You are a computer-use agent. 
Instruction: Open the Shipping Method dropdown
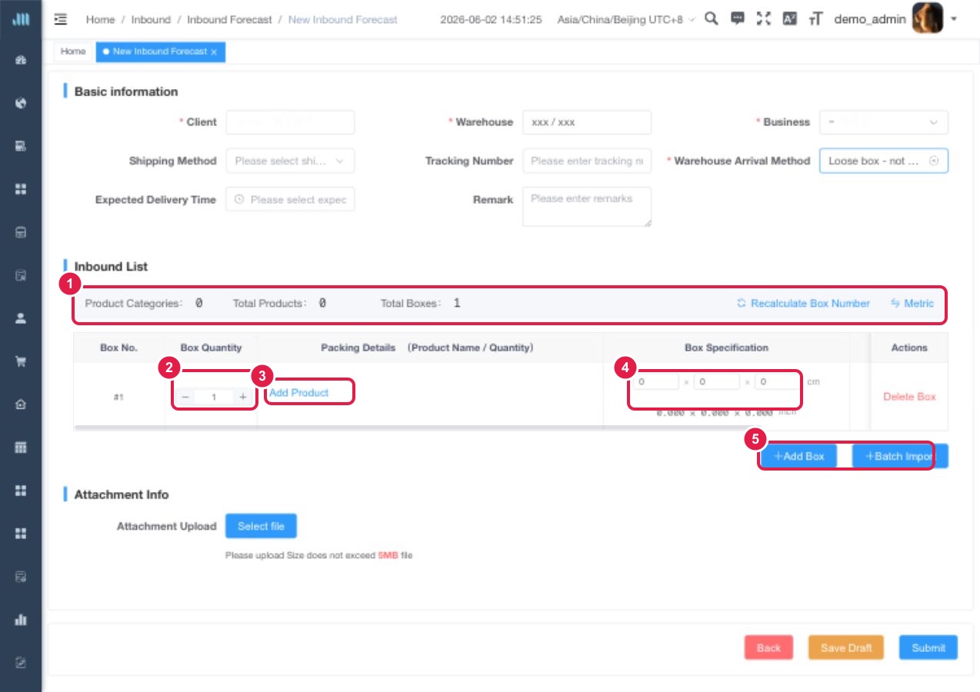pos(290,161)
